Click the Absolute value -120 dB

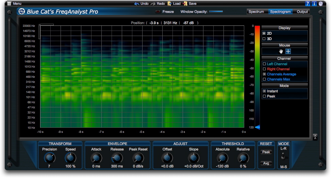[222, 166]
